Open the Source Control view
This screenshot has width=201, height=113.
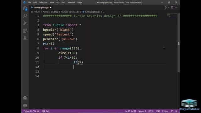click(25, 23)
